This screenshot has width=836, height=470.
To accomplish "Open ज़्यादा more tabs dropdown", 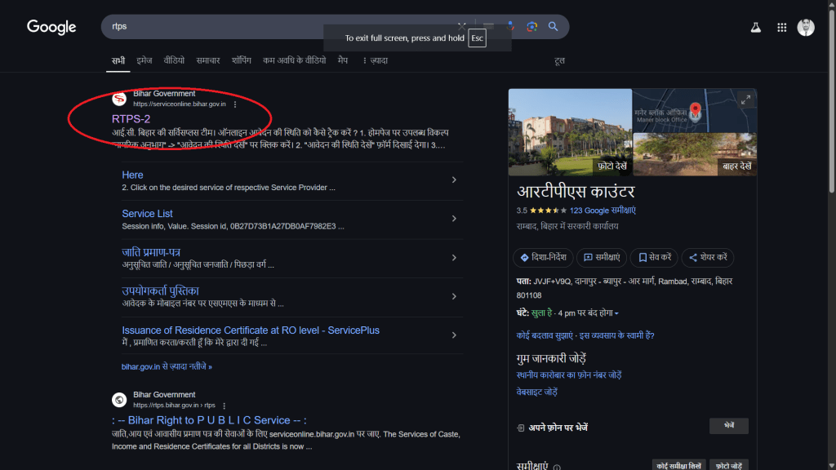I will coord(375,60).
